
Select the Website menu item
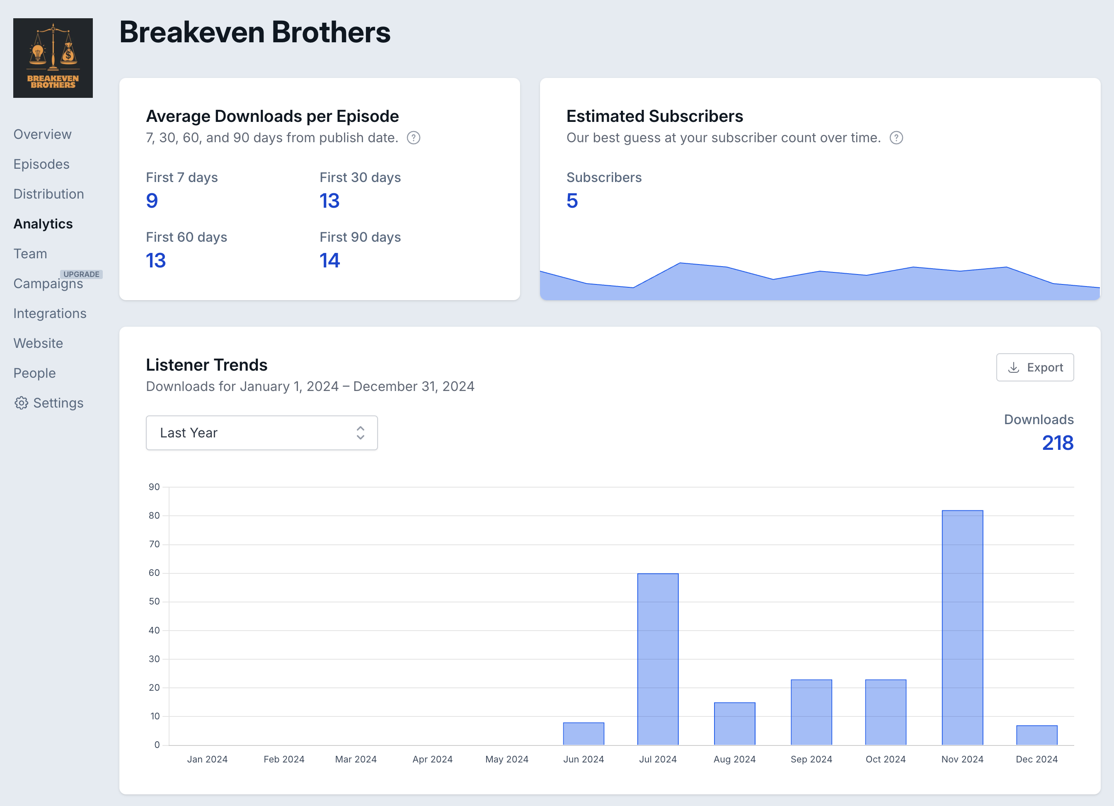tap(38, 342)
